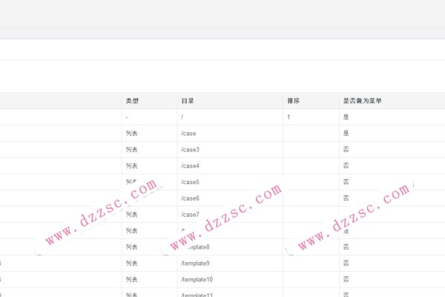Viewport: 445px width, 297px height.
Task: Click 否 in the /case5 row
Action: (x=346, y=182)
